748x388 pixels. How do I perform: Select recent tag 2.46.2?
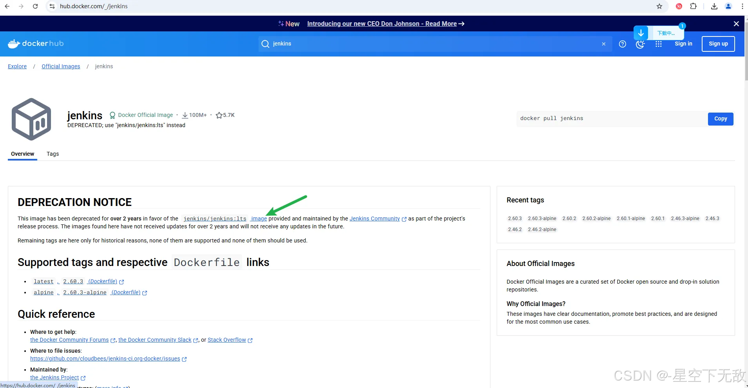[x=515, y=230]
